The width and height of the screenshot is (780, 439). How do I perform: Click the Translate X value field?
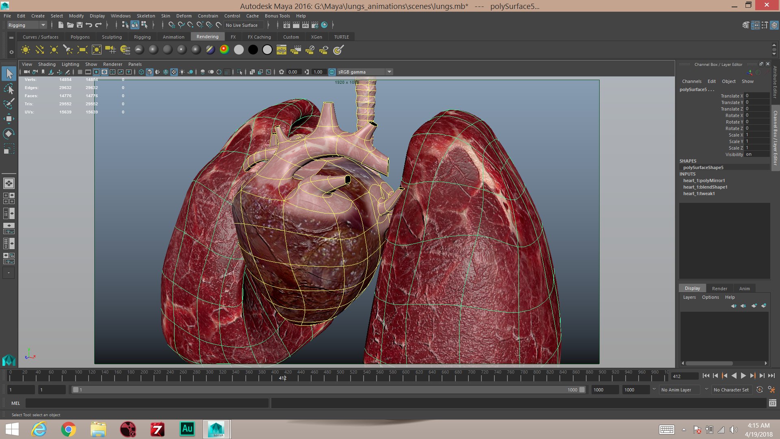tap(757, 96)
